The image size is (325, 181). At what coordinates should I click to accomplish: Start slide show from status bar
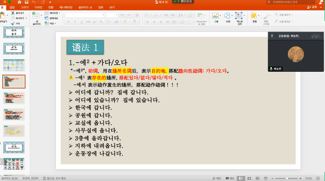point(266,178)
